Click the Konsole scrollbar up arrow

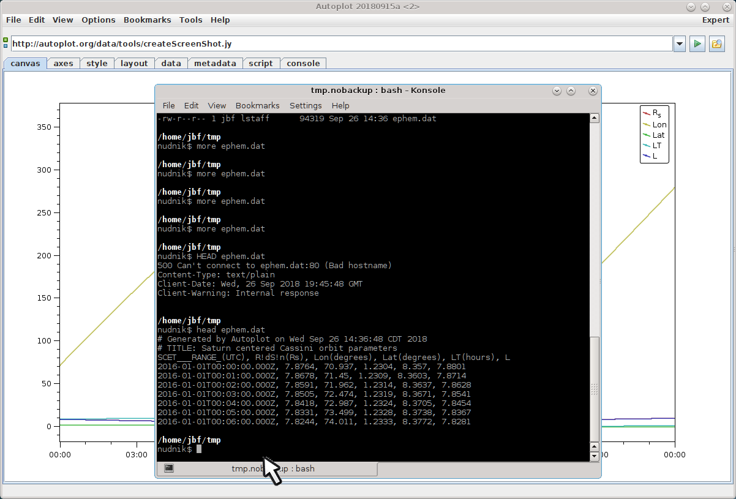tap(593, 118)
